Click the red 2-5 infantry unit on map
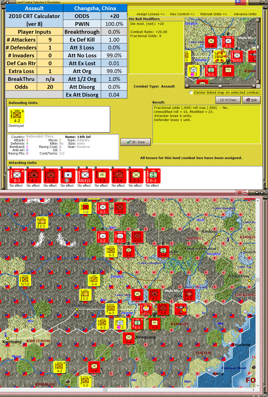The width and height of the screenshot is (268, 397). tap(129, 252)
